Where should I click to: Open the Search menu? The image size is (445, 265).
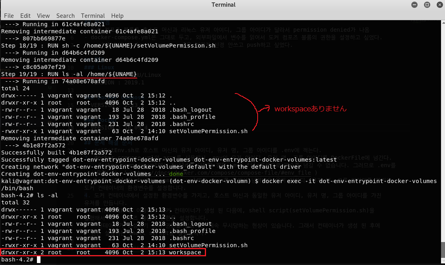tap(65, 15)
